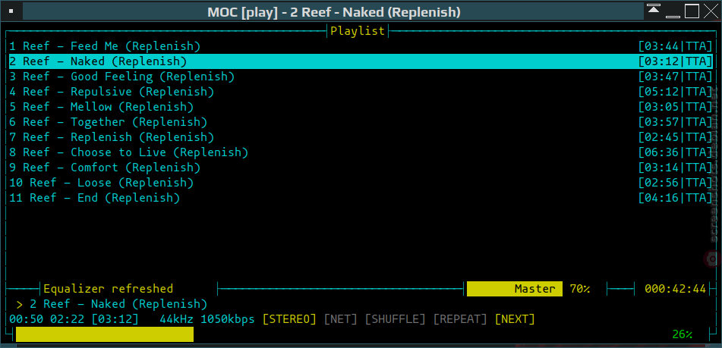Select track 8 Reef - Choose to Live
This screenshot has height=348, width=722.
click(361, 152)
